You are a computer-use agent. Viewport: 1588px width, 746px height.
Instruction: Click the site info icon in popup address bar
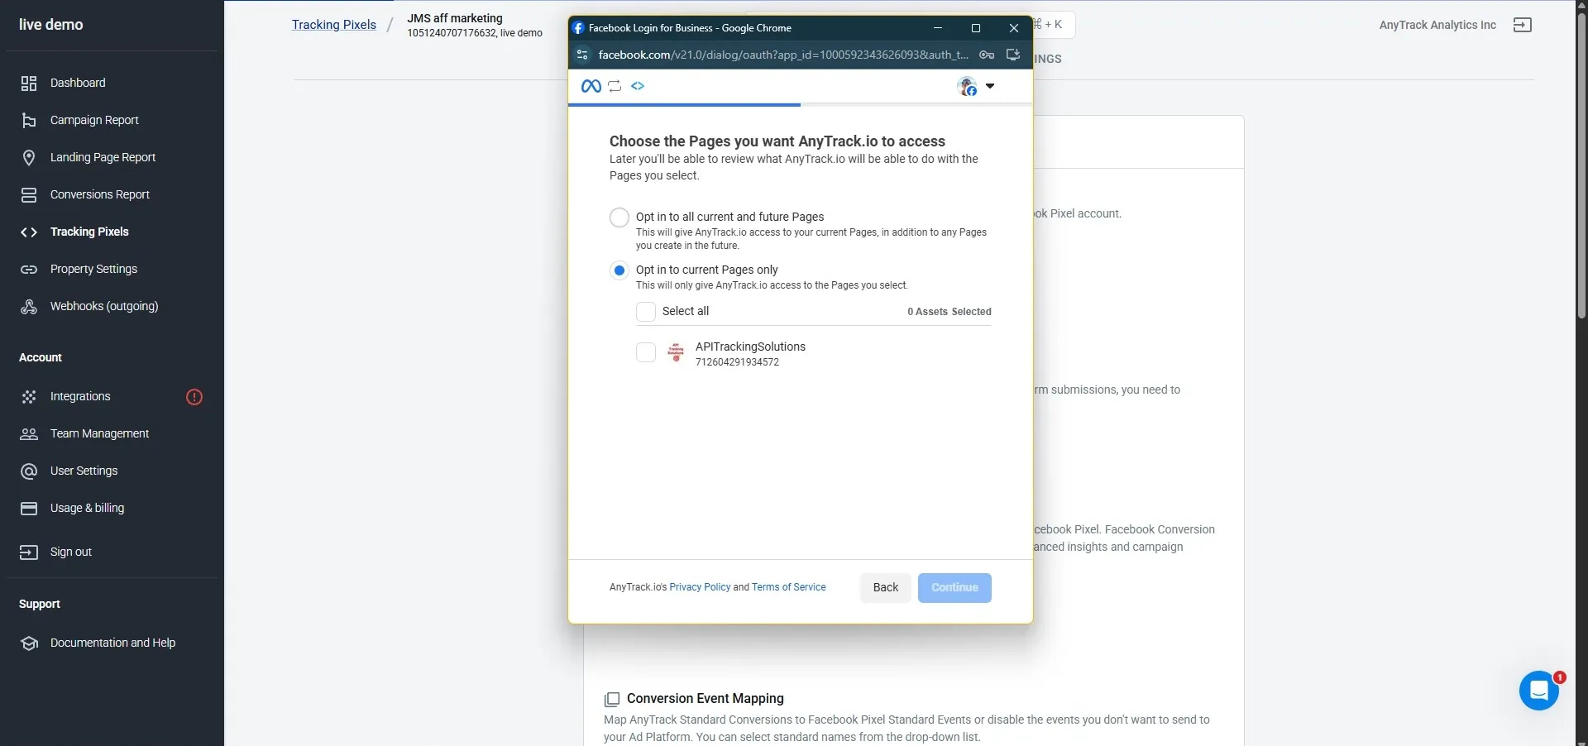pos(582,55)
